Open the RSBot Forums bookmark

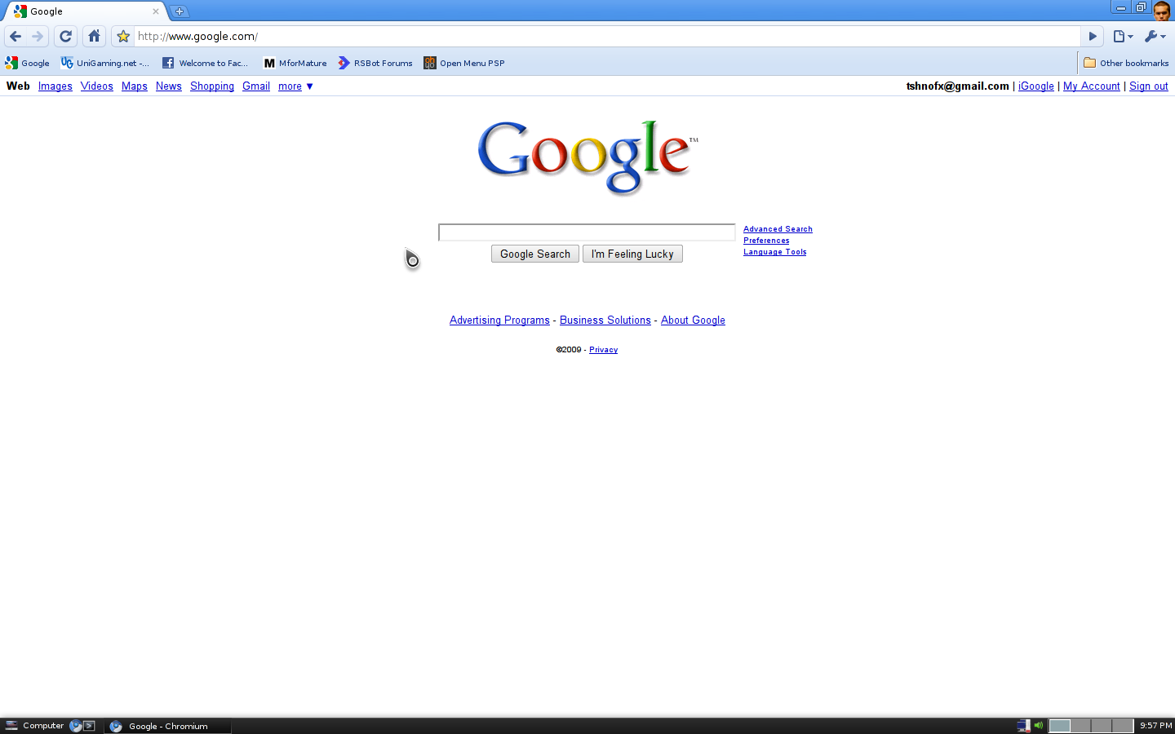(x=375, y=63)
